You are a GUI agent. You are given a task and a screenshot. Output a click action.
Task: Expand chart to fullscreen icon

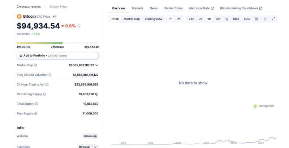click(273, 19)
